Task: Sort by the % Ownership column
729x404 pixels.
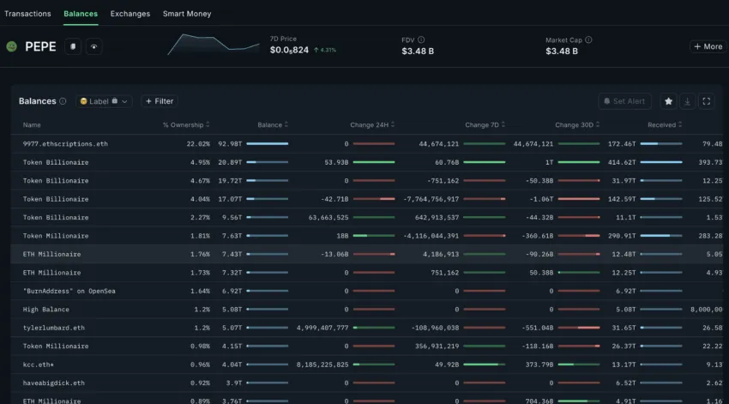Action: [x=186, y=125]
